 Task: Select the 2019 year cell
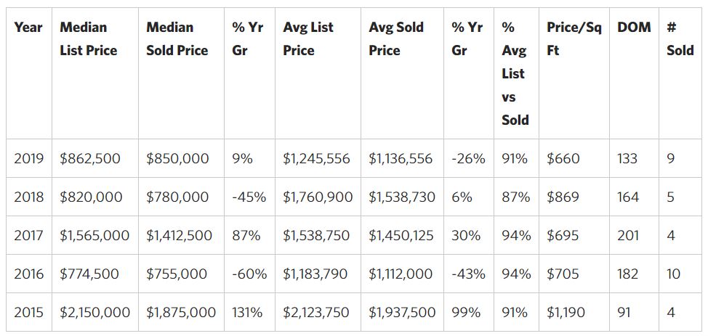point(29,158)
